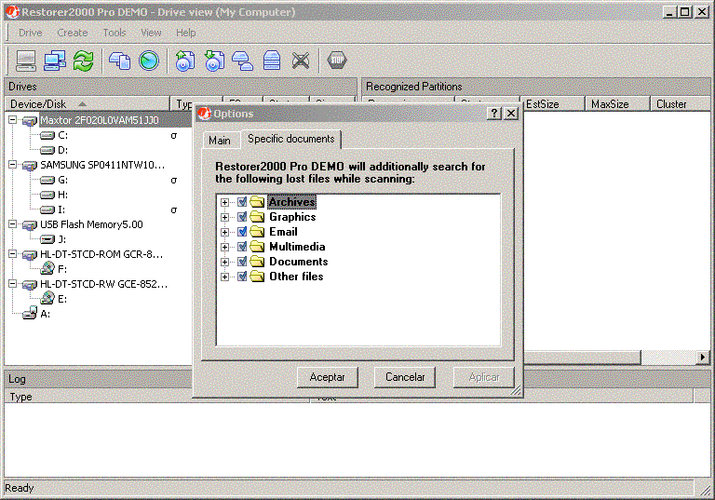Screen dimensions: 715x500
Task: Collapse the HL-DT-ST CD-RW GCE node
Action: click(12, 284)
